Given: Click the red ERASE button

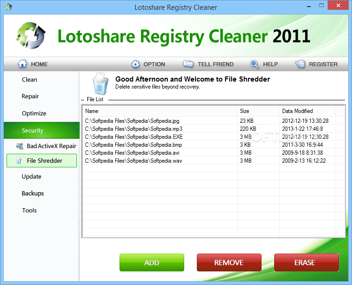Looking at the screenshot, I should click(307, 262).
